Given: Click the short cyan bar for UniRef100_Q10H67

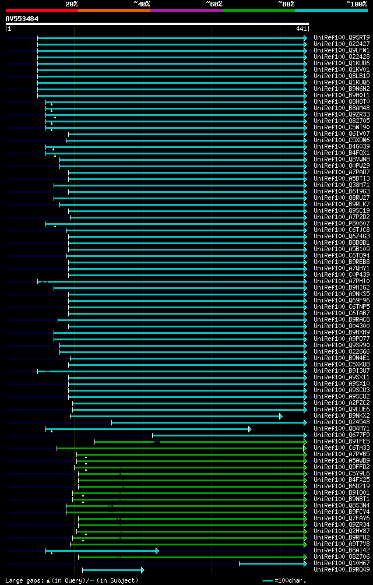Looking at the screenshot, I should [272, 563].
